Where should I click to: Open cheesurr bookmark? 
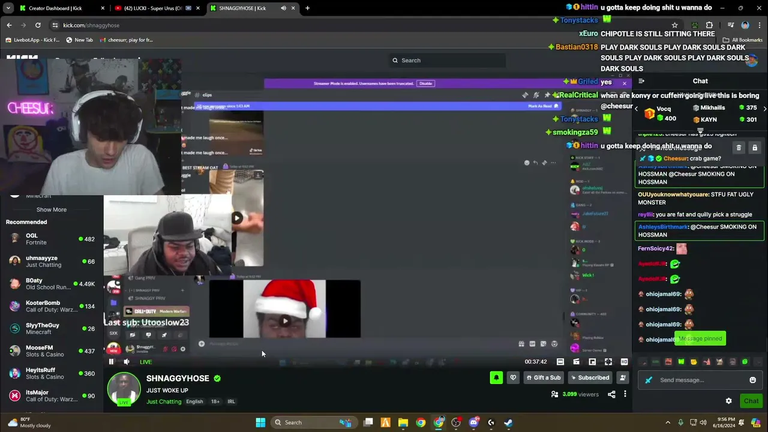coord(126,40)
